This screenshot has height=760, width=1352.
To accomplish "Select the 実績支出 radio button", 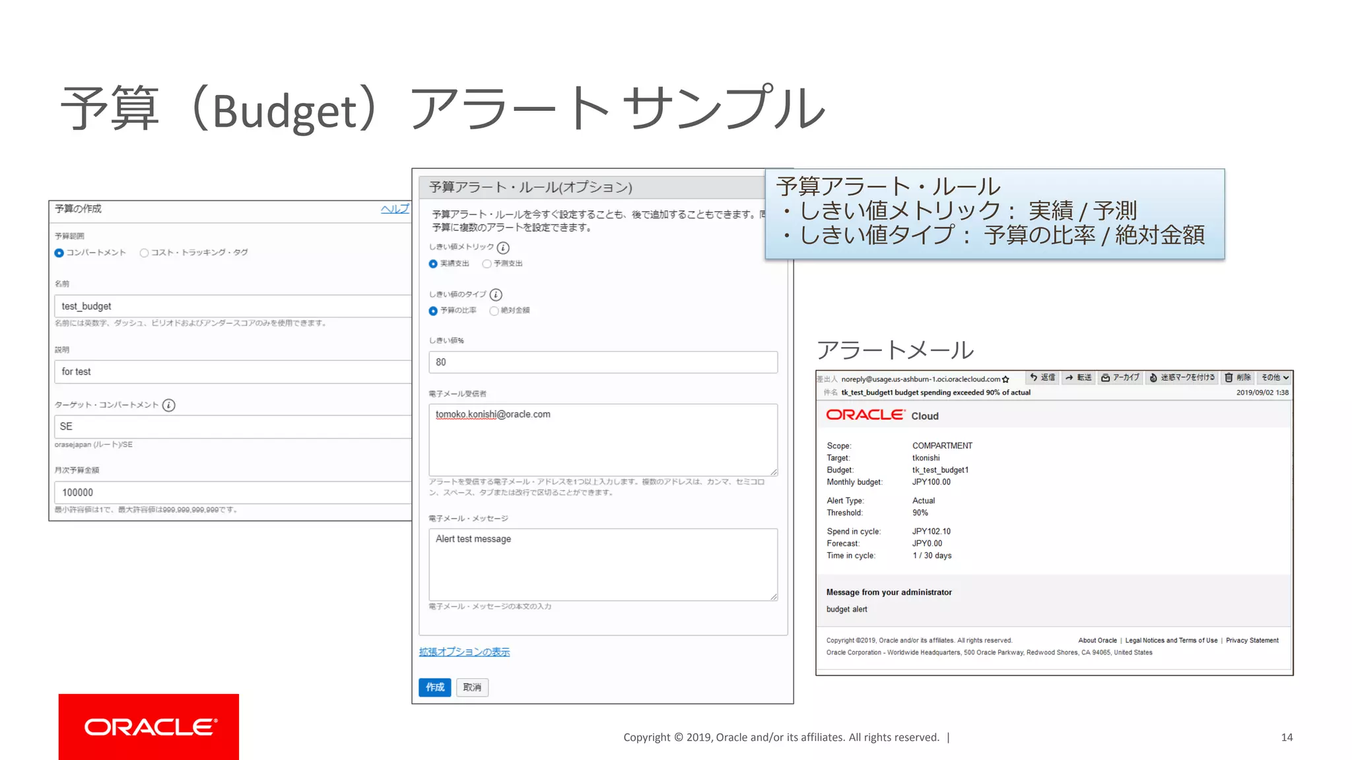I will [x=433, y=264].
